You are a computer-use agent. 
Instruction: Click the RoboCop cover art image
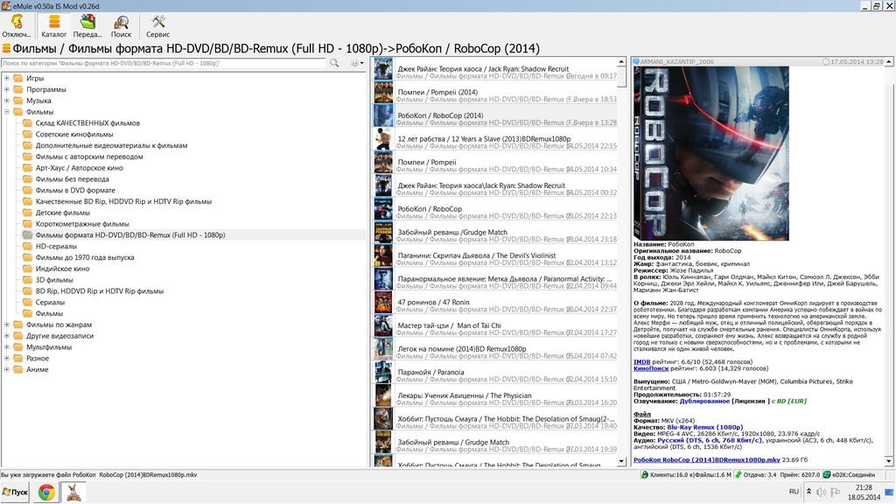[711, 153]
